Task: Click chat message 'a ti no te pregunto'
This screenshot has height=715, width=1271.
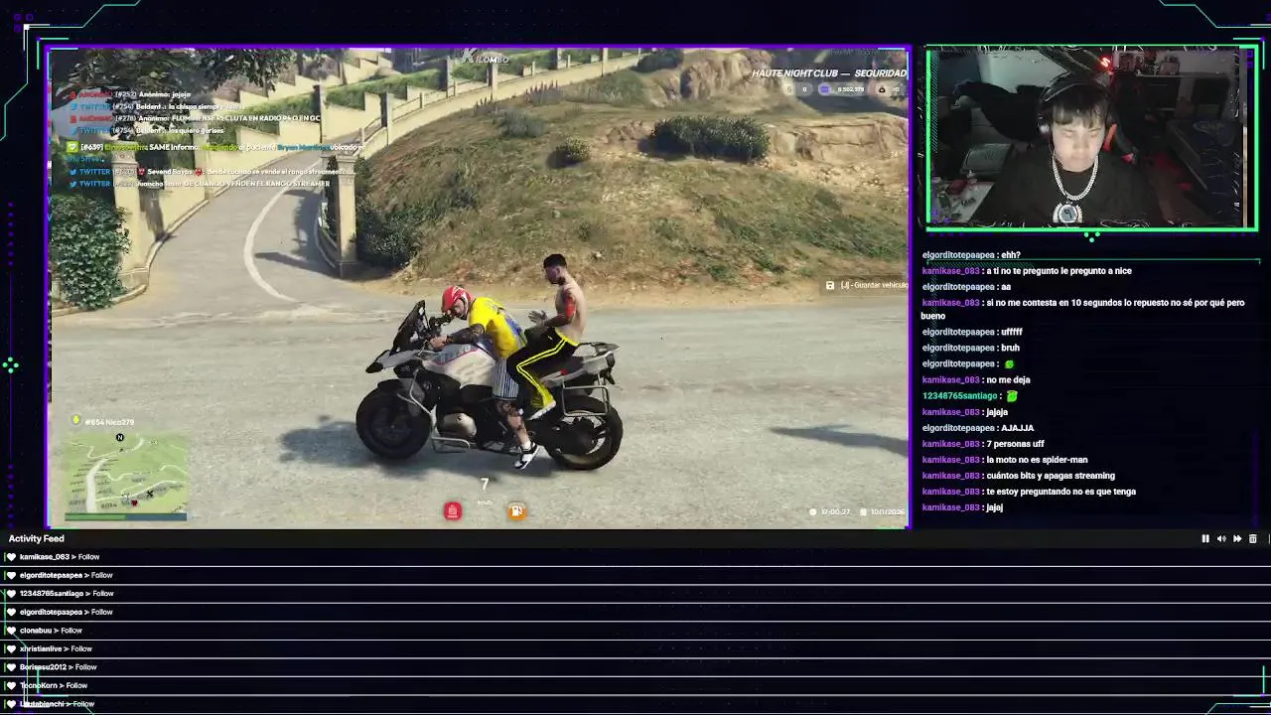Action: (x=1059, y=271)
